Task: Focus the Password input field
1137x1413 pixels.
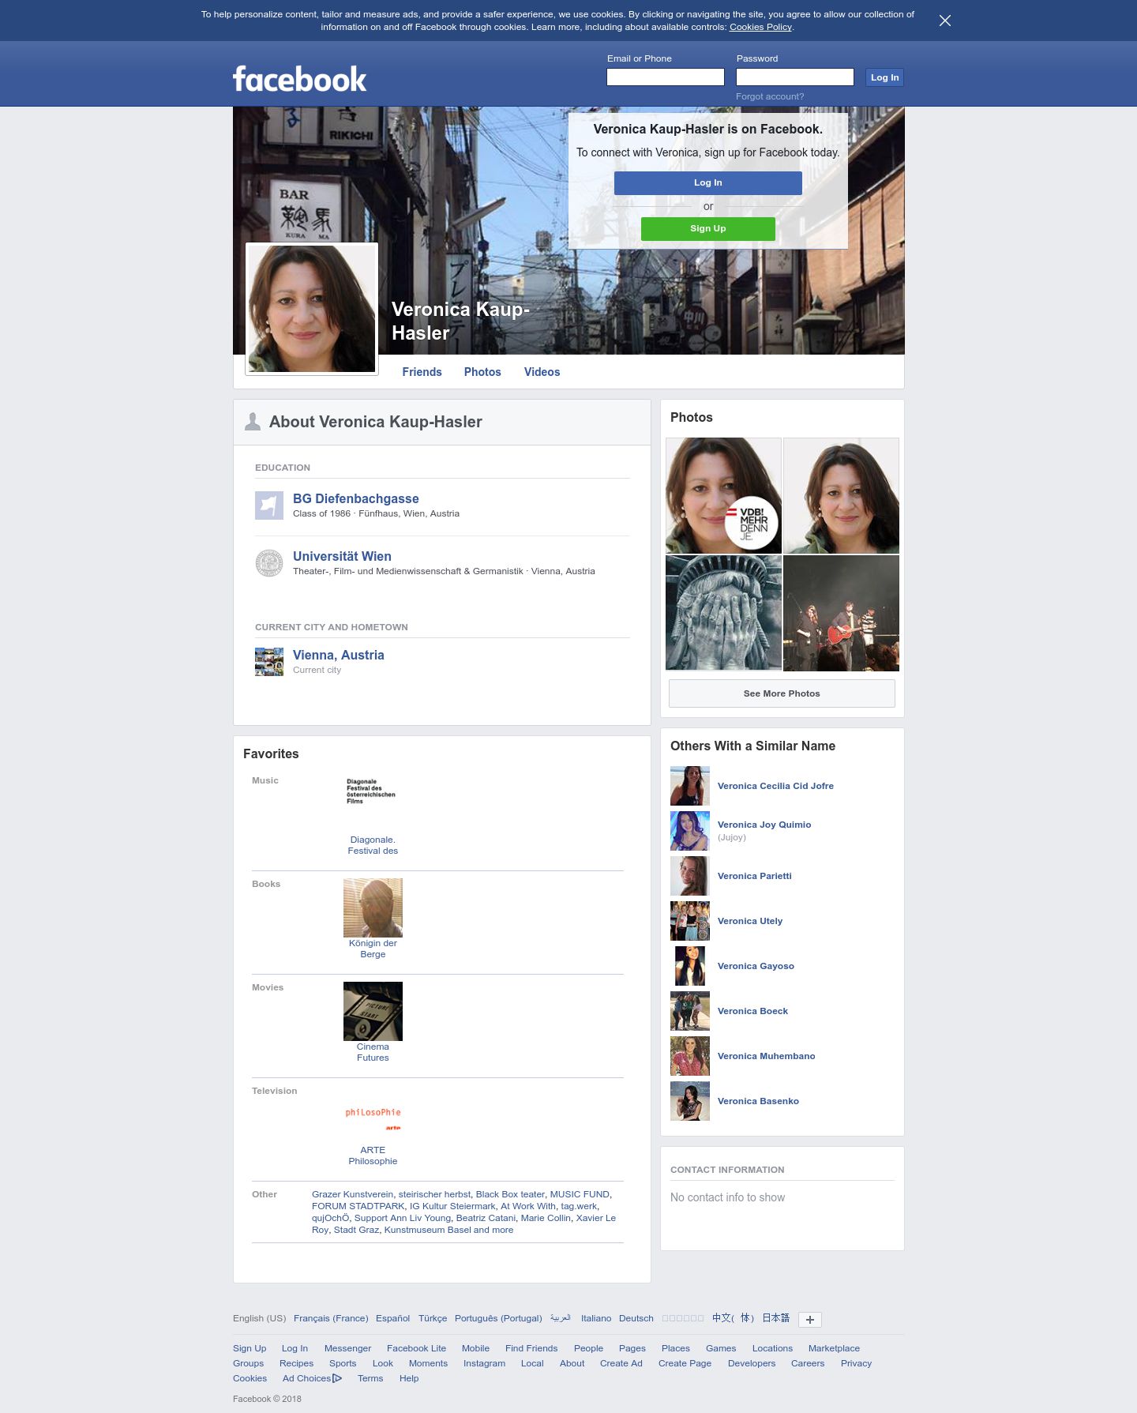Action: tap(794, 77)
